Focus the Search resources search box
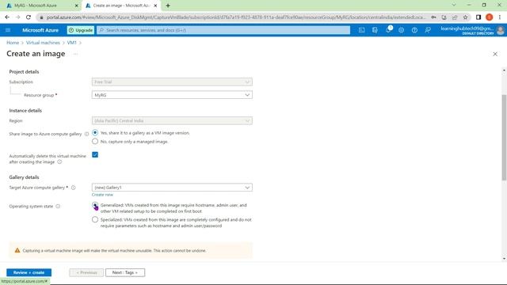507x285 pixels. 223,30
